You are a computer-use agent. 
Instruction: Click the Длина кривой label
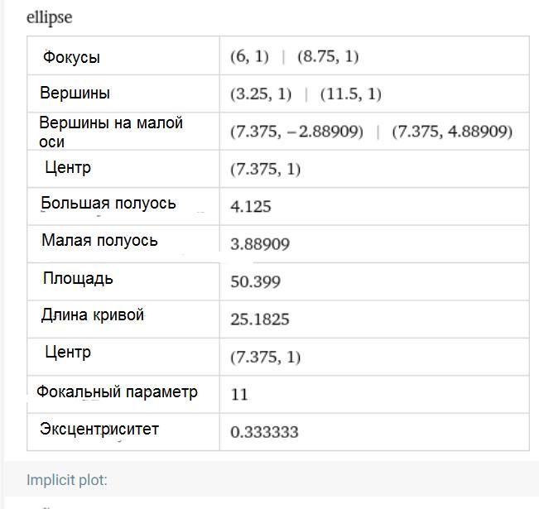[x=93, y=315]
